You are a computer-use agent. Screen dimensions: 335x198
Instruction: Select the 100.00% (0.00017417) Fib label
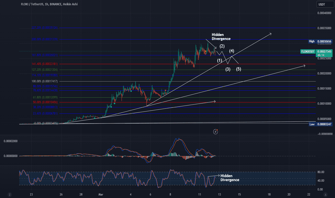45,81
